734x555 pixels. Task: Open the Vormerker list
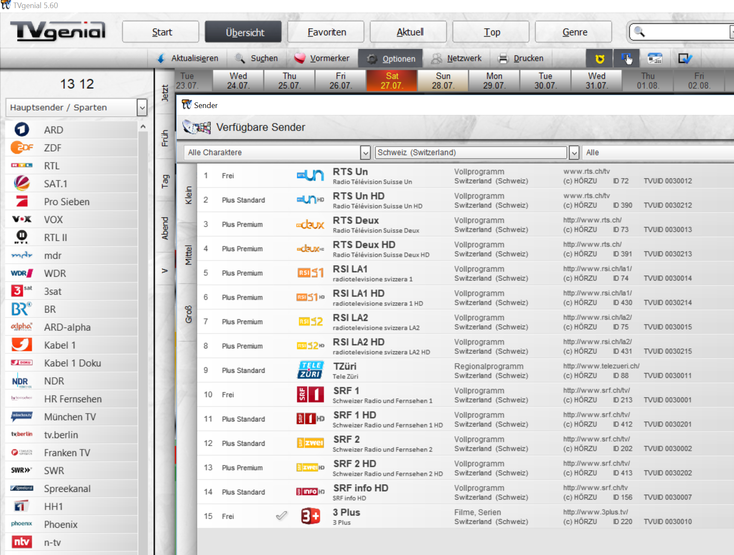point(322,58)
